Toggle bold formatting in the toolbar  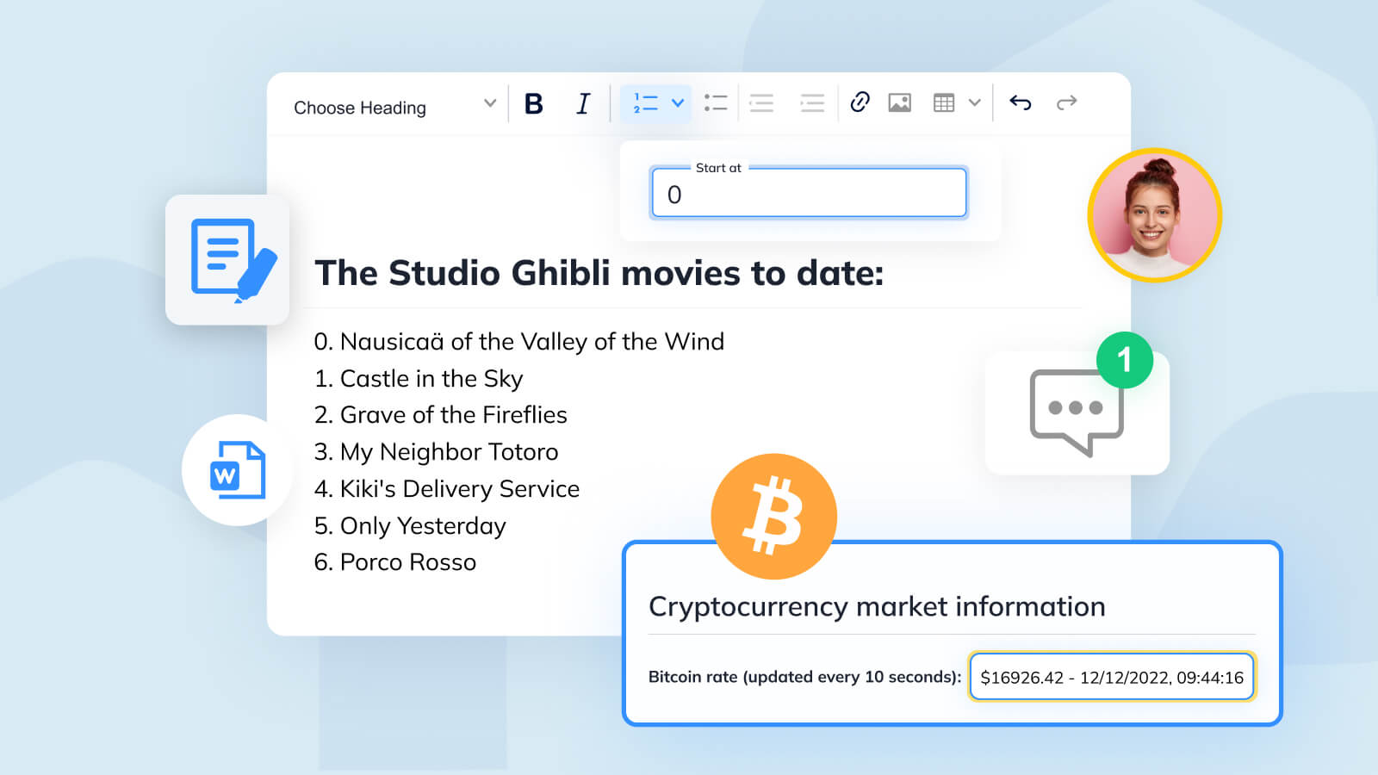pyautogui.click(x=534, y=104)
